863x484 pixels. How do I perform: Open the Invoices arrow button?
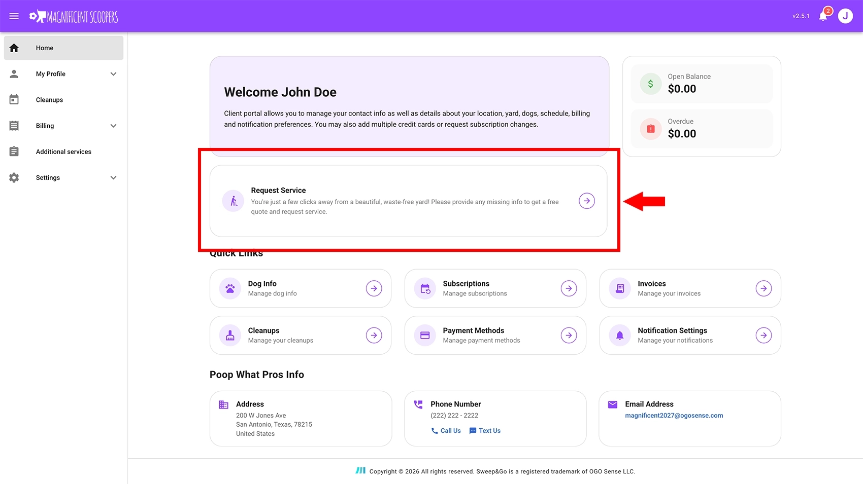point(764,288)
